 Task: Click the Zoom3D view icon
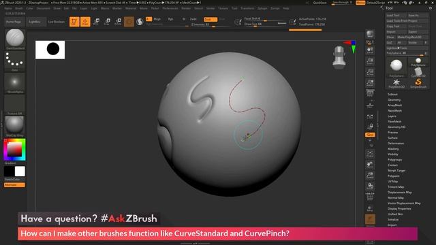[370, 176]
